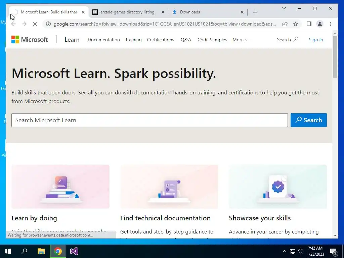View site information icon in address bar
The image size is (344, 258).
[48, 24]
